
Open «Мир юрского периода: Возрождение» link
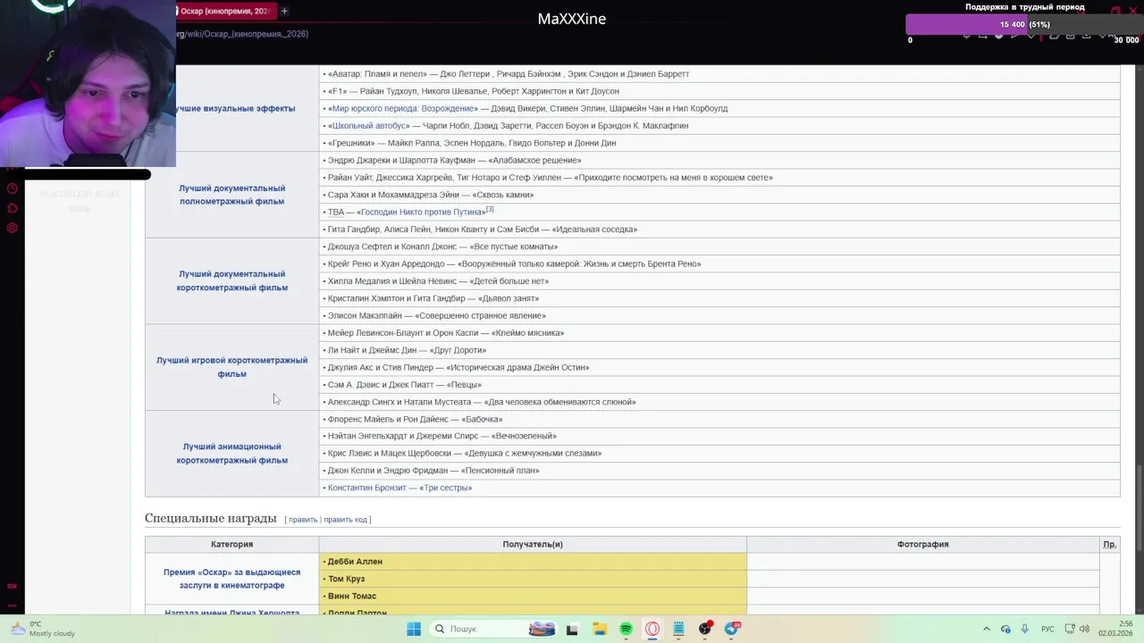pos(403,108)
